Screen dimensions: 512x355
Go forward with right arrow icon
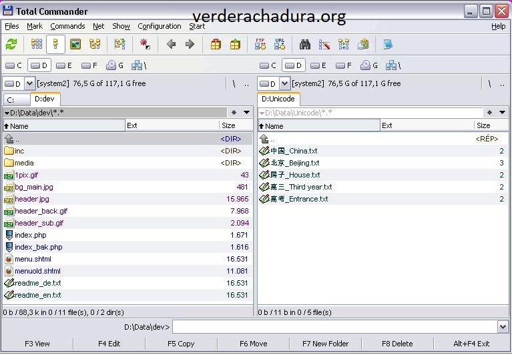190,44
